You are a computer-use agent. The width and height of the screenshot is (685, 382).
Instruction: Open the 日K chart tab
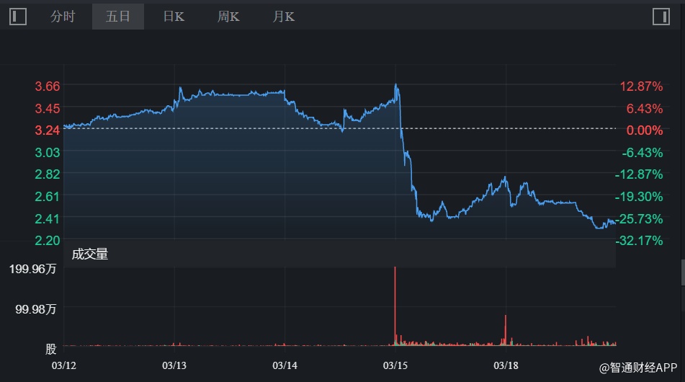(x=174, y=17)
